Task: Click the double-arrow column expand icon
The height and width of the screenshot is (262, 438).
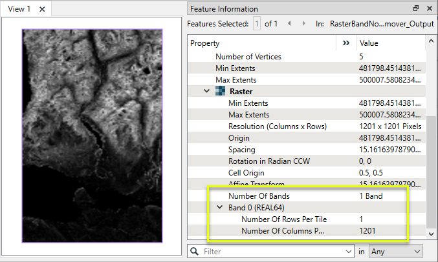Action: (345, 43)
